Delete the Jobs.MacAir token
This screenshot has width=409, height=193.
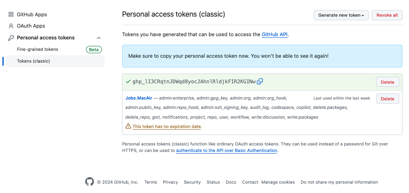tap(387, 98)
